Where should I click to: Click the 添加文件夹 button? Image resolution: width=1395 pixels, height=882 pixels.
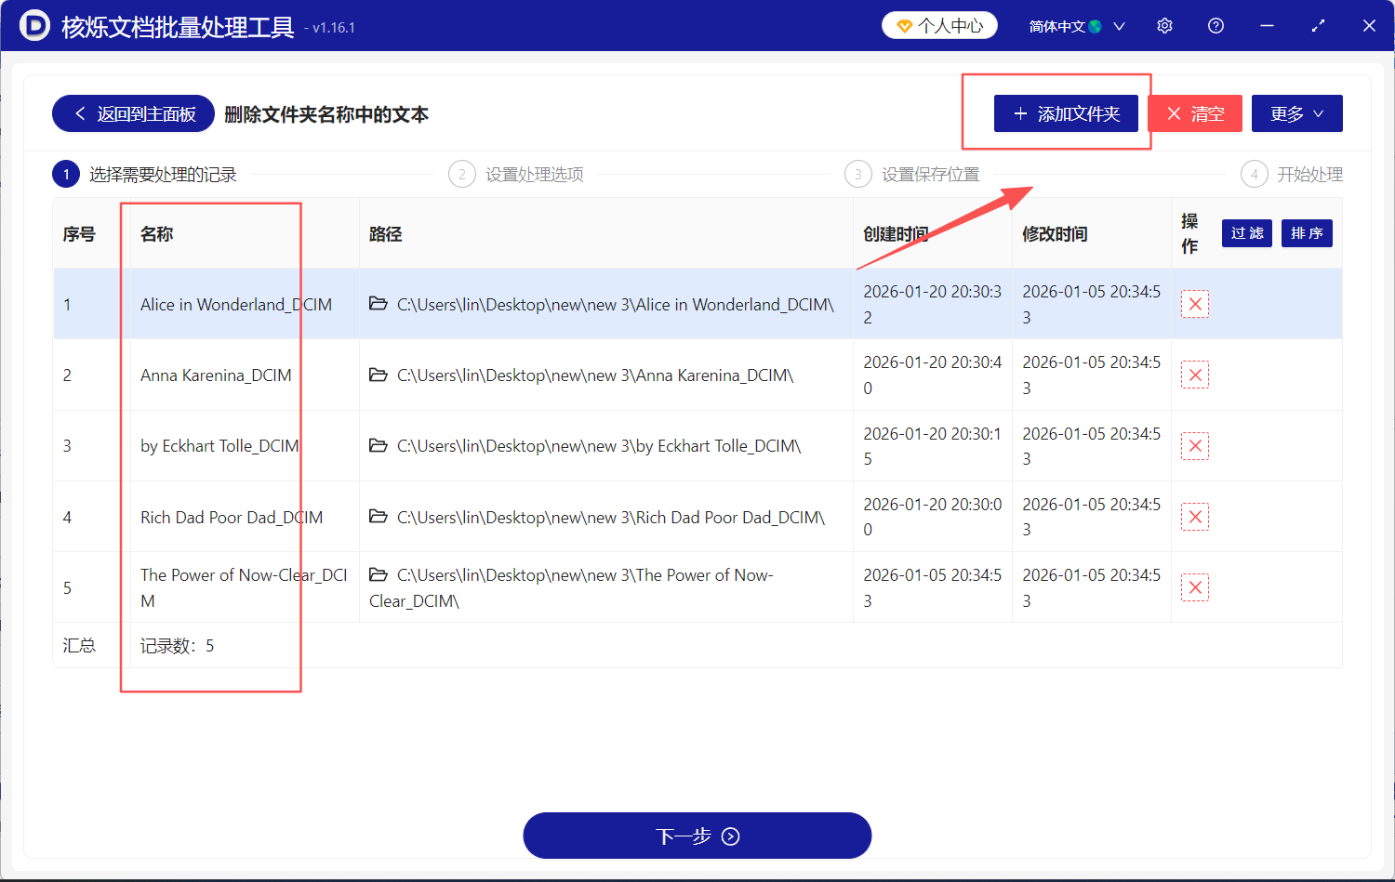[1066, 112]
